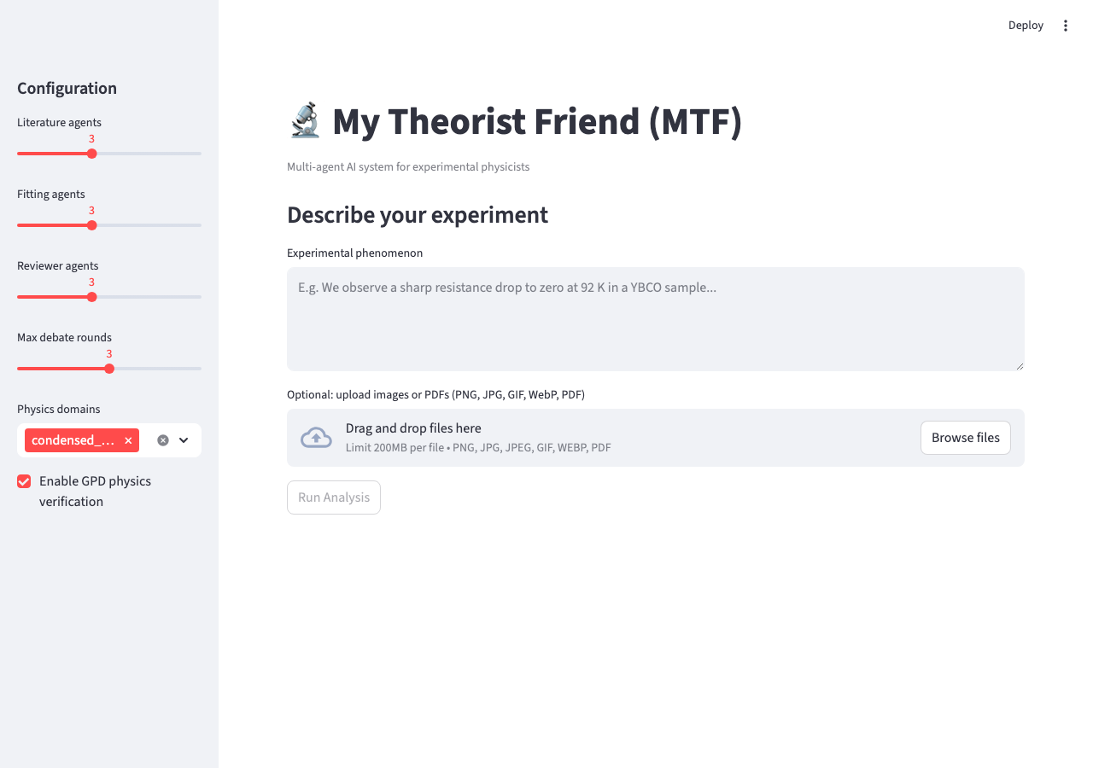Click the cloud upload icon
This screenshot has width=1093, height=768.
316,438
